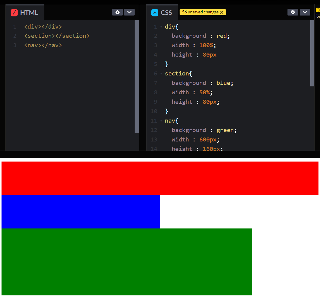Viewport: 320px width, 303px height.
Task: Click the '100%' width value
Action: 206,45
